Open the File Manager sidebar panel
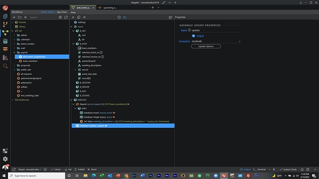The image size is (319, 179). (x=5, y=16)
